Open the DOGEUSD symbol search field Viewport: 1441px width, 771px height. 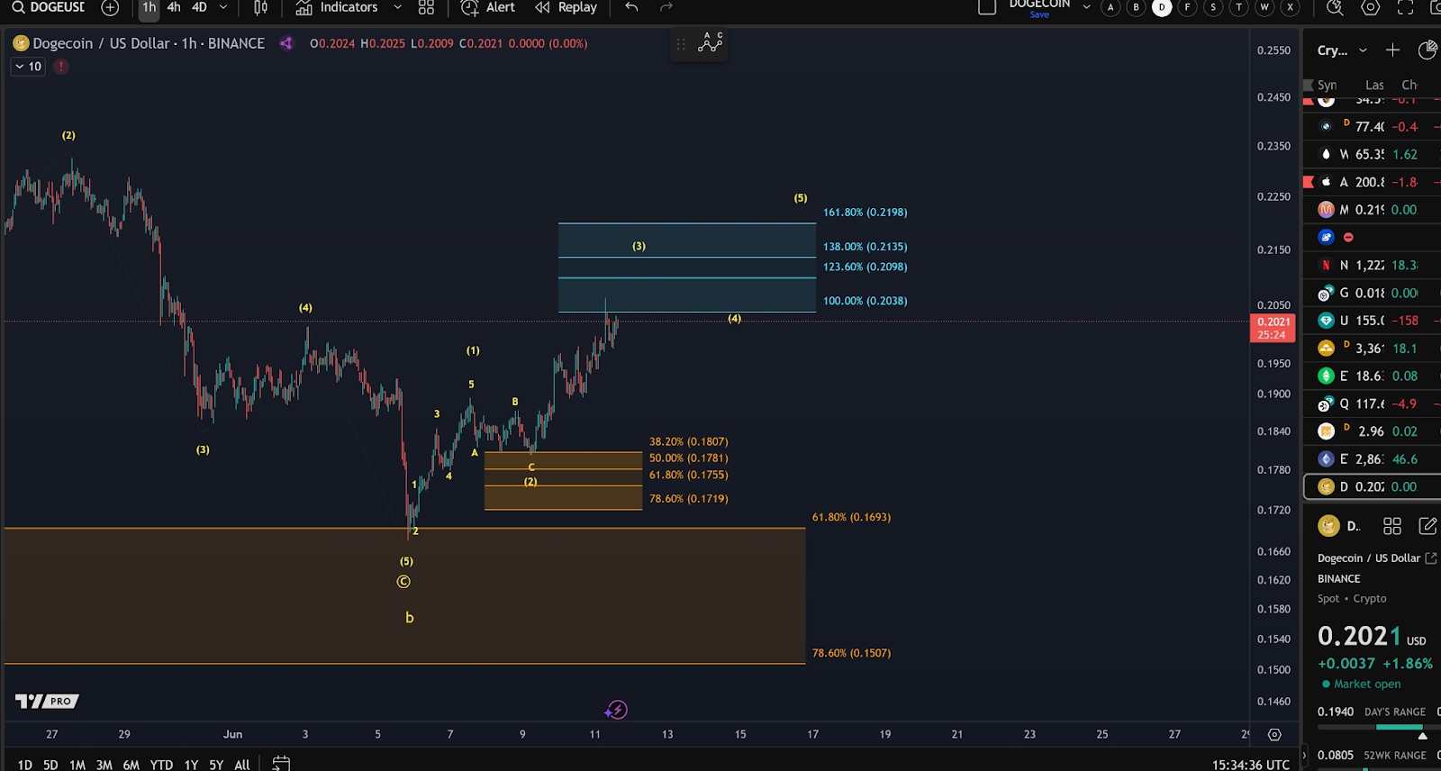(x=50, y=7)
